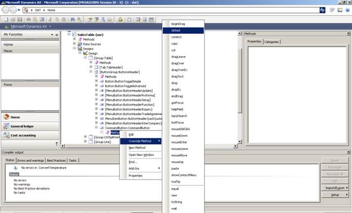Click the SalesTable form icon
This screenshot has height=213, width=352.
[74, 35]
